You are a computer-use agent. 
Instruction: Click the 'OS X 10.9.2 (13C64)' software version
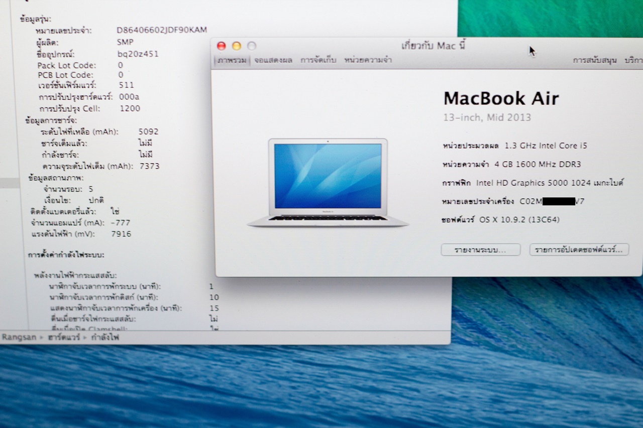519,220
